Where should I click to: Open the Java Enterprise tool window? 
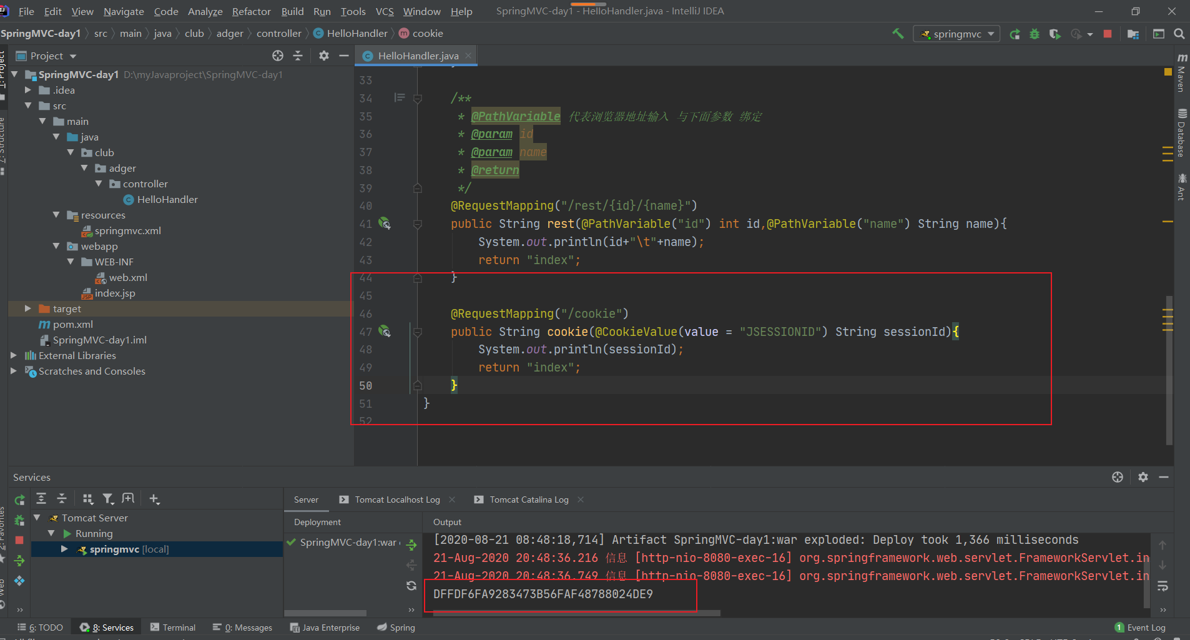325,628
